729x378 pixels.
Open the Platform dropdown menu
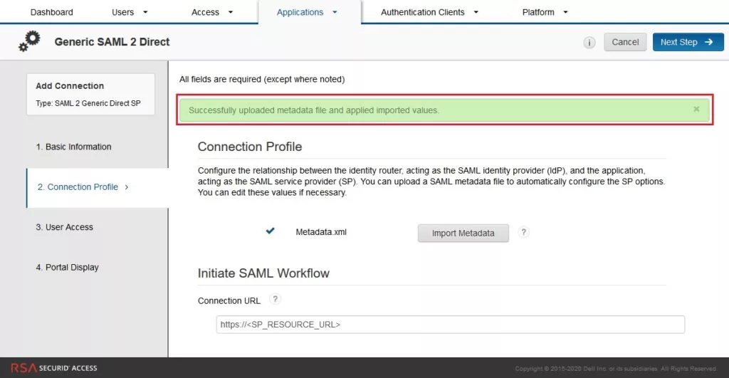click(x=545, y=12)
